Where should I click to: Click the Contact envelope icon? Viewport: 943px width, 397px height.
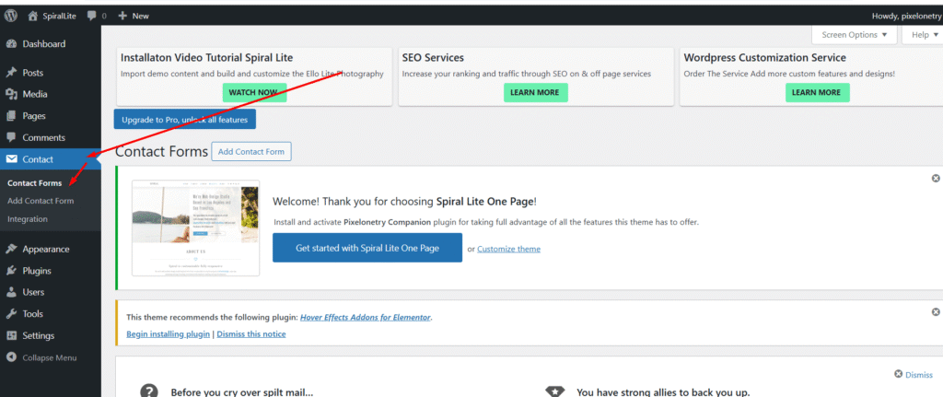coord(11,159)
